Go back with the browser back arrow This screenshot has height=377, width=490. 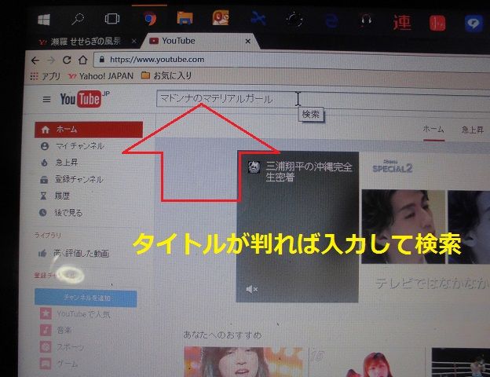tap(35, 60)
